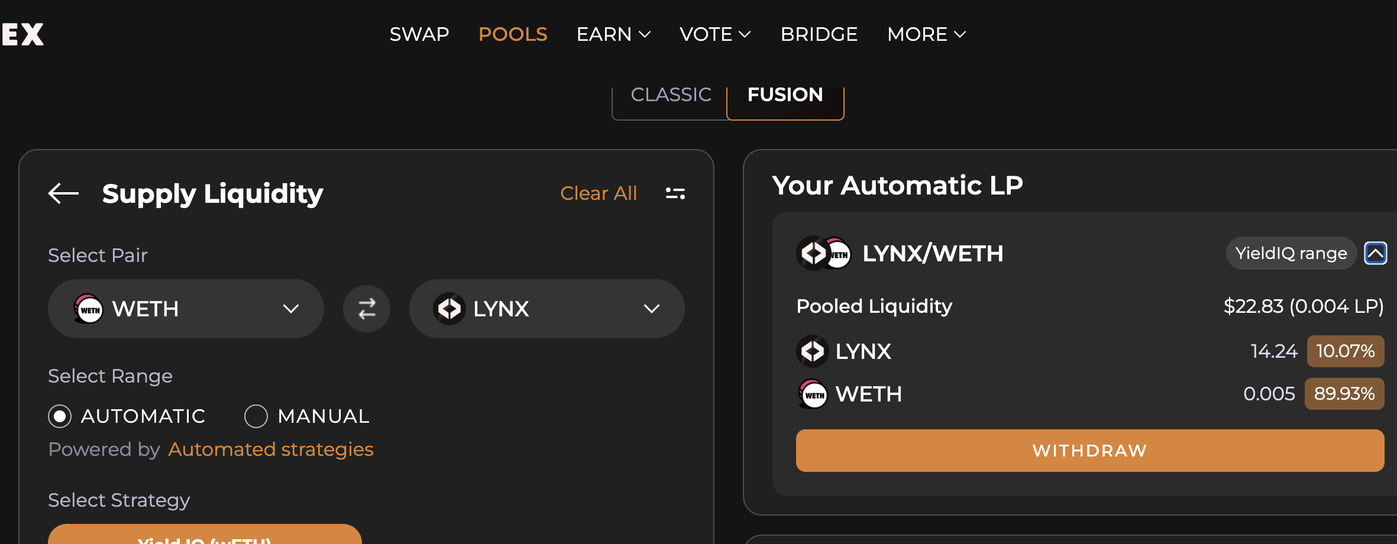
Task: Open the WETH token dropdown
Action: coord(186,309)
